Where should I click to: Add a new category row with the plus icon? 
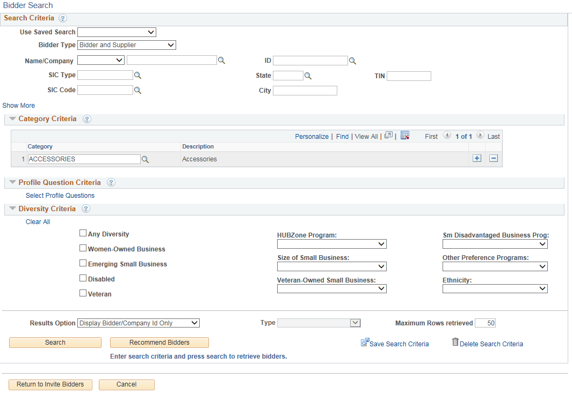click(x=476, y=158)
